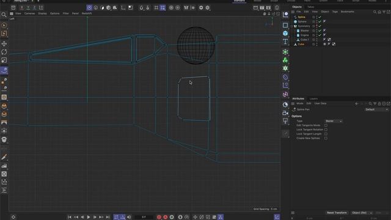
Task: Click the Objects manager filter funnel icon
Action: pyautogui.click(x=384, y=12)
